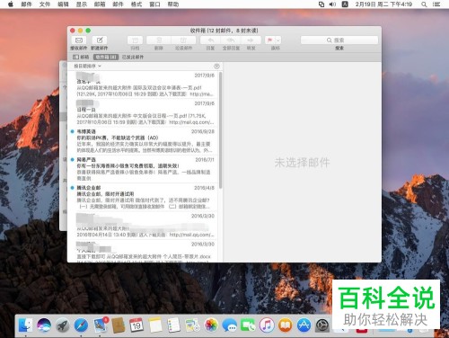449x338 pixels.
Task: Select the Inbox favorites tab
Action: (106, 57)
